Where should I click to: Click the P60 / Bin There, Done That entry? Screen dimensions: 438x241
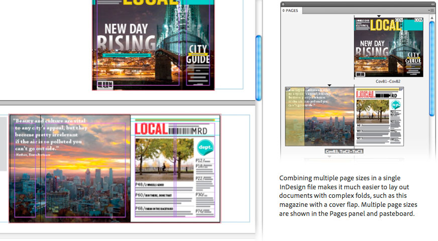click(154, 195)
